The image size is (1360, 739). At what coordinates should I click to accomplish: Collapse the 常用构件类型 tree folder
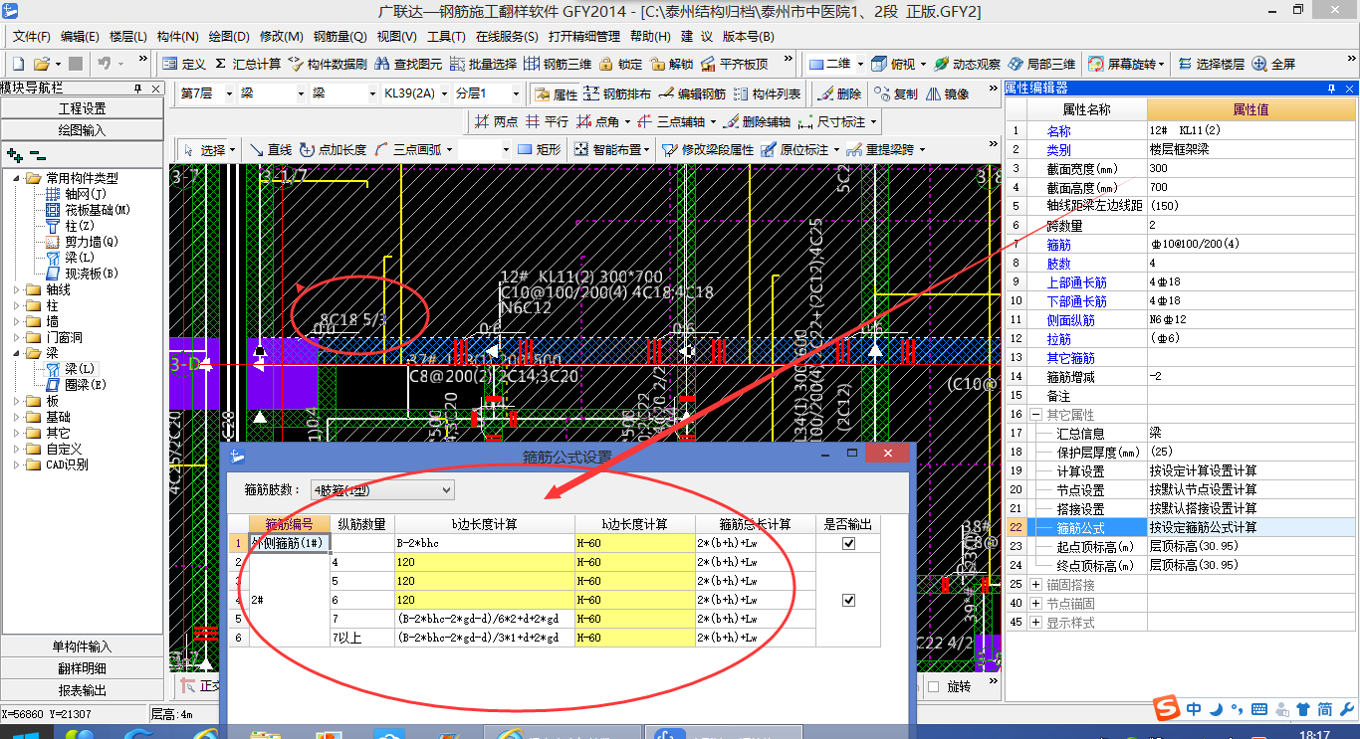(17, 179)
